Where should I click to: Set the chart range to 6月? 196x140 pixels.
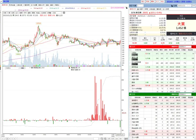tap(113, 139)
